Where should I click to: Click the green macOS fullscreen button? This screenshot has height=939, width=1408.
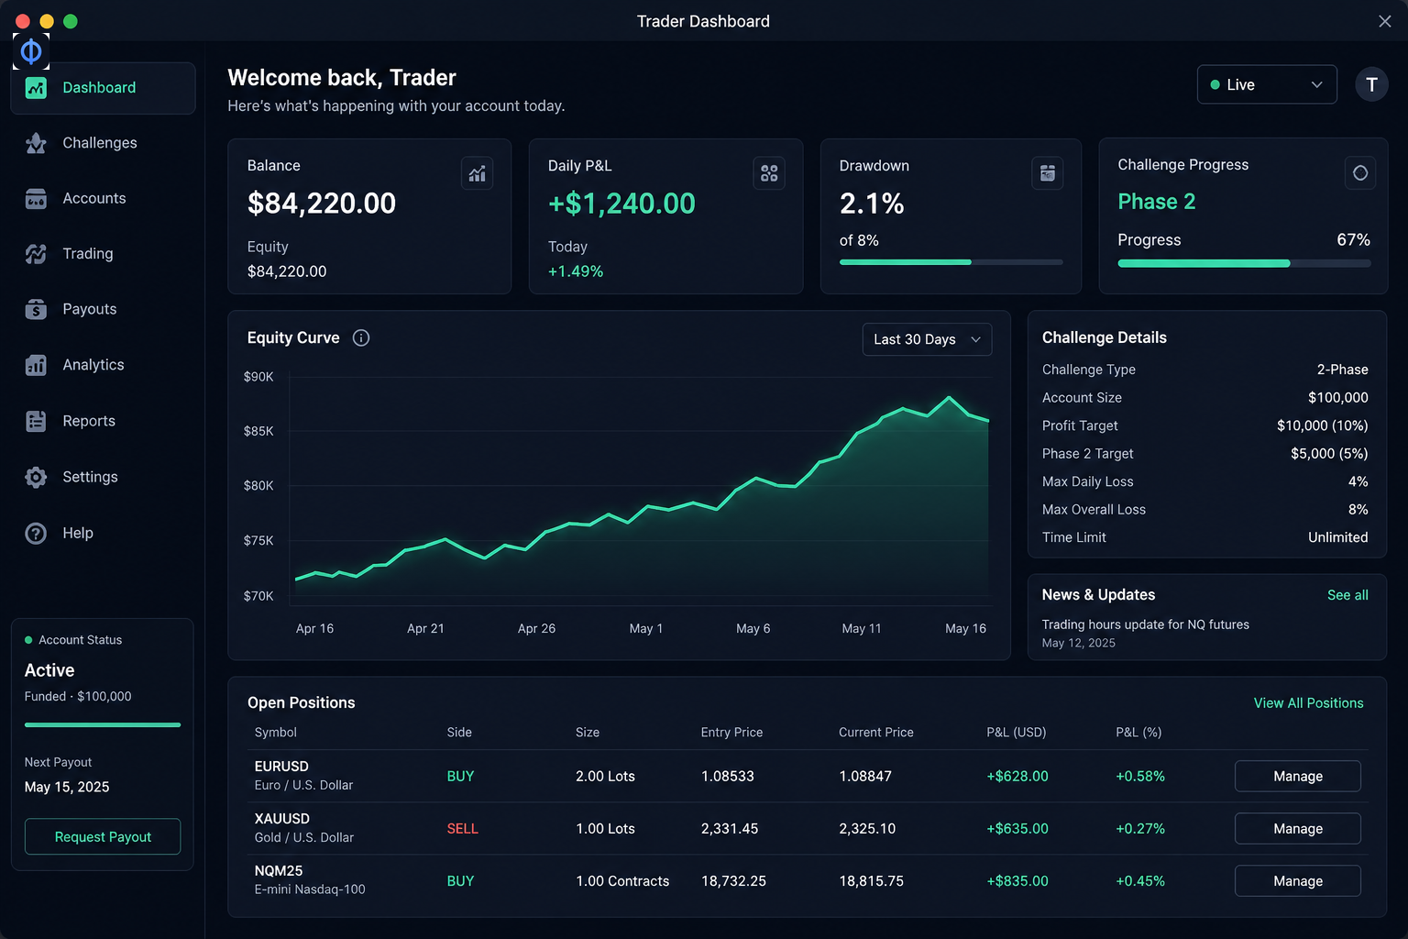pos(71,21)
